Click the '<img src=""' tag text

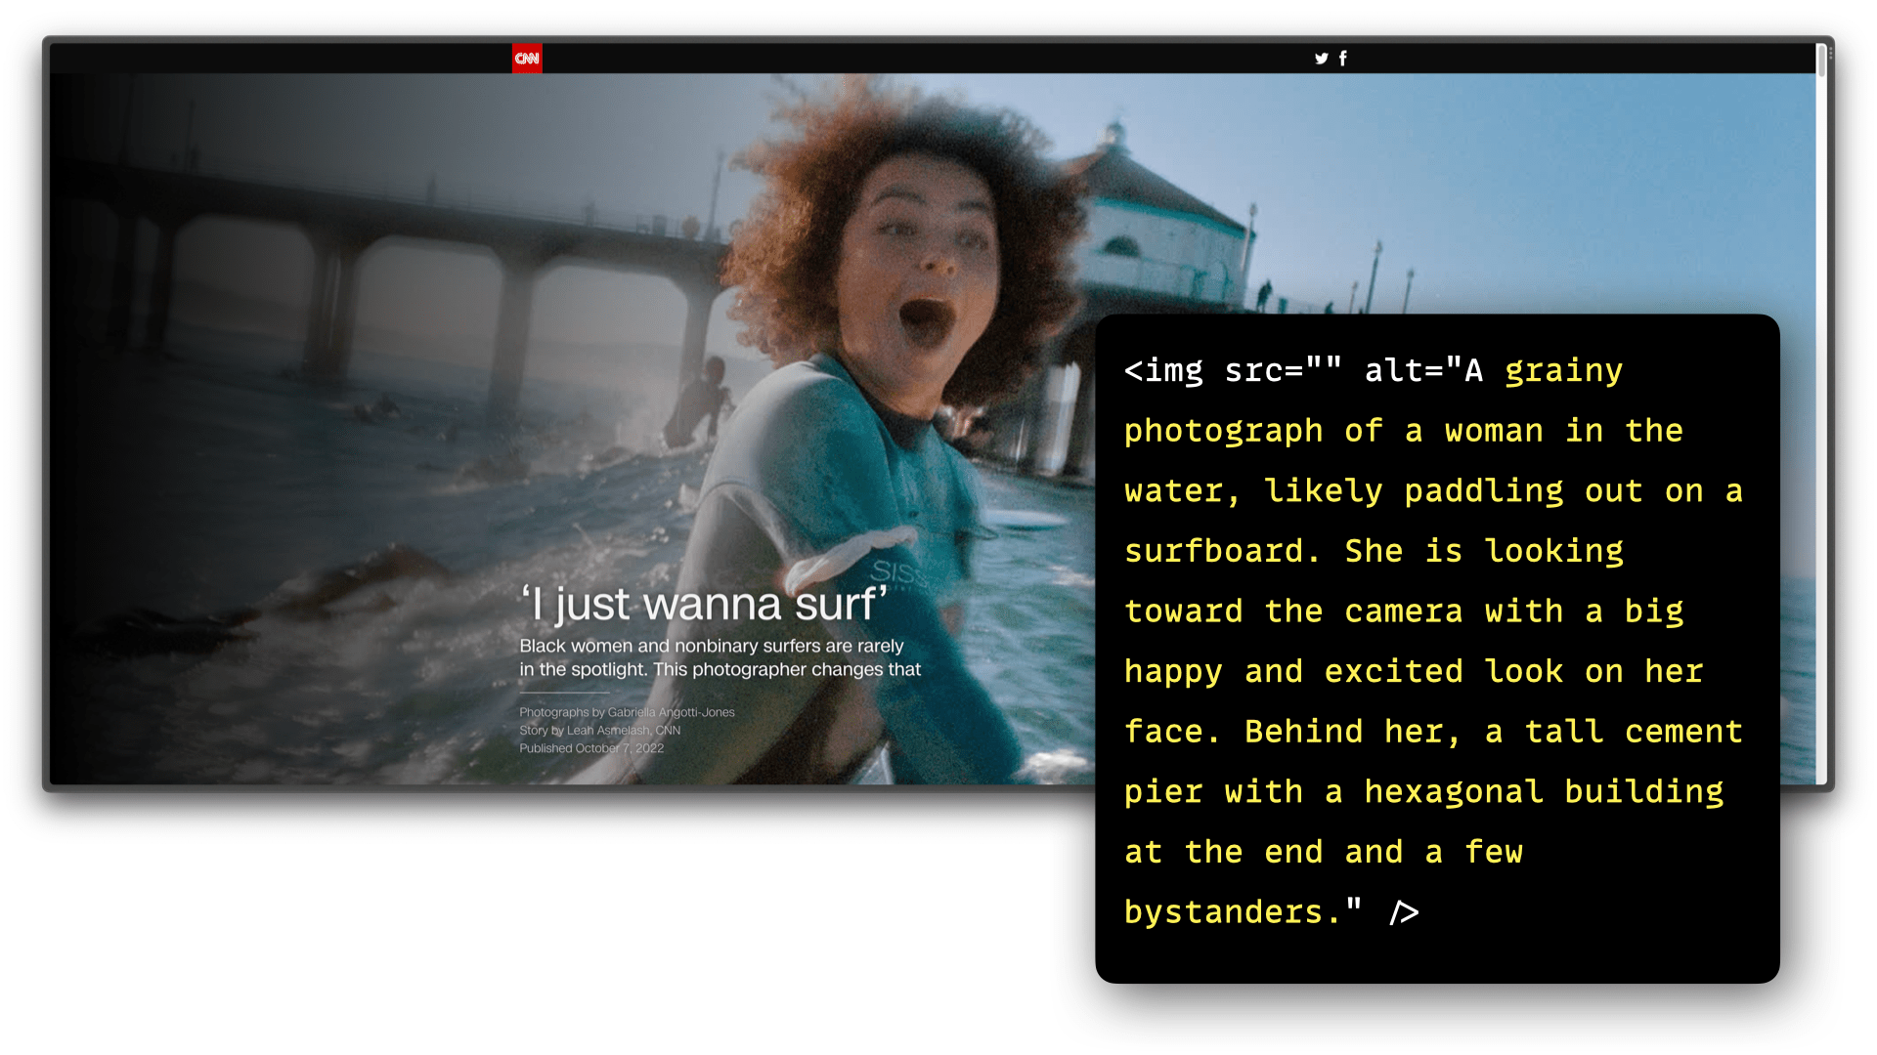click(x=1232, y=371)
